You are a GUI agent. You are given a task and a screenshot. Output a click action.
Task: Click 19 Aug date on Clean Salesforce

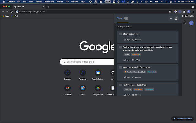(x=136, y=40)
